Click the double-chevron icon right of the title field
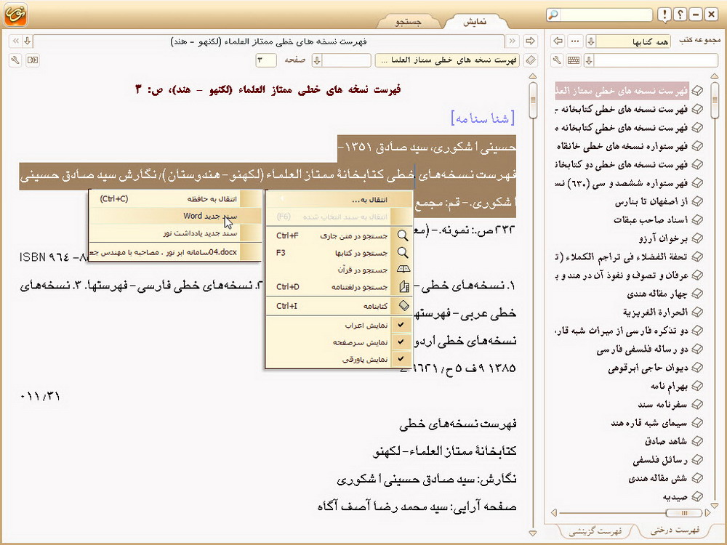 coord(512,41)
